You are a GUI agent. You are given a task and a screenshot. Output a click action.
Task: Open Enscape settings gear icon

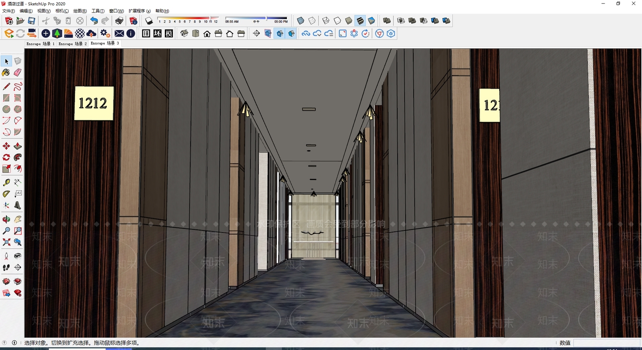(105, 34)
